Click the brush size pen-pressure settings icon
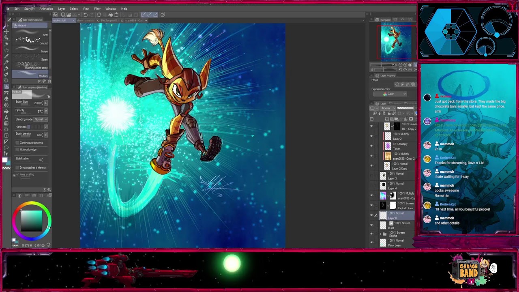This screenshot has width=519, height=292. (45, 103)
